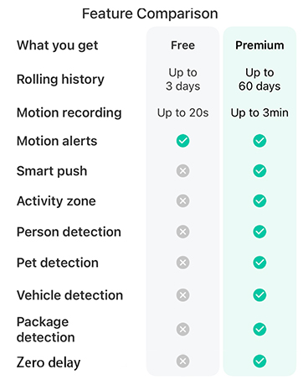The image size is (303, 380).
Task: Click the Feature Comparison title
Action: (150, 13)
